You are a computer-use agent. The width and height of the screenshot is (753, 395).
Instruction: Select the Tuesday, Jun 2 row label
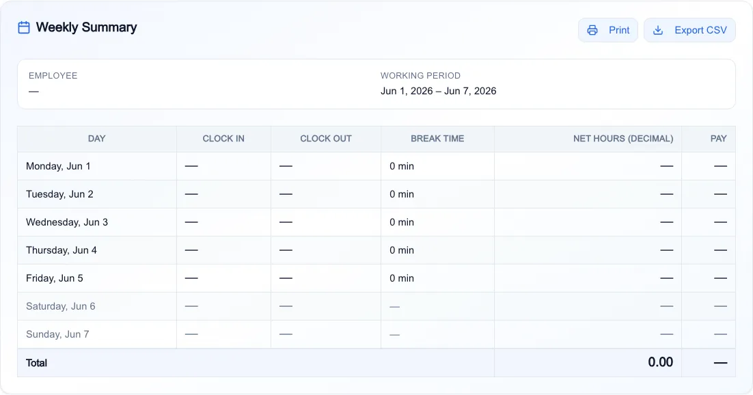pos(59,194)
